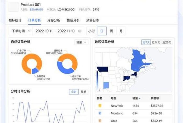Screen dimensions: 183x123
Task: Click the 自然订单 82623(42.62%) label
Action: 80,78
